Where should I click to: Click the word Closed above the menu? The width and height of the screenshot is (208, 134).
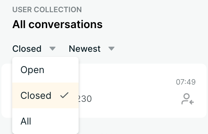27,48
